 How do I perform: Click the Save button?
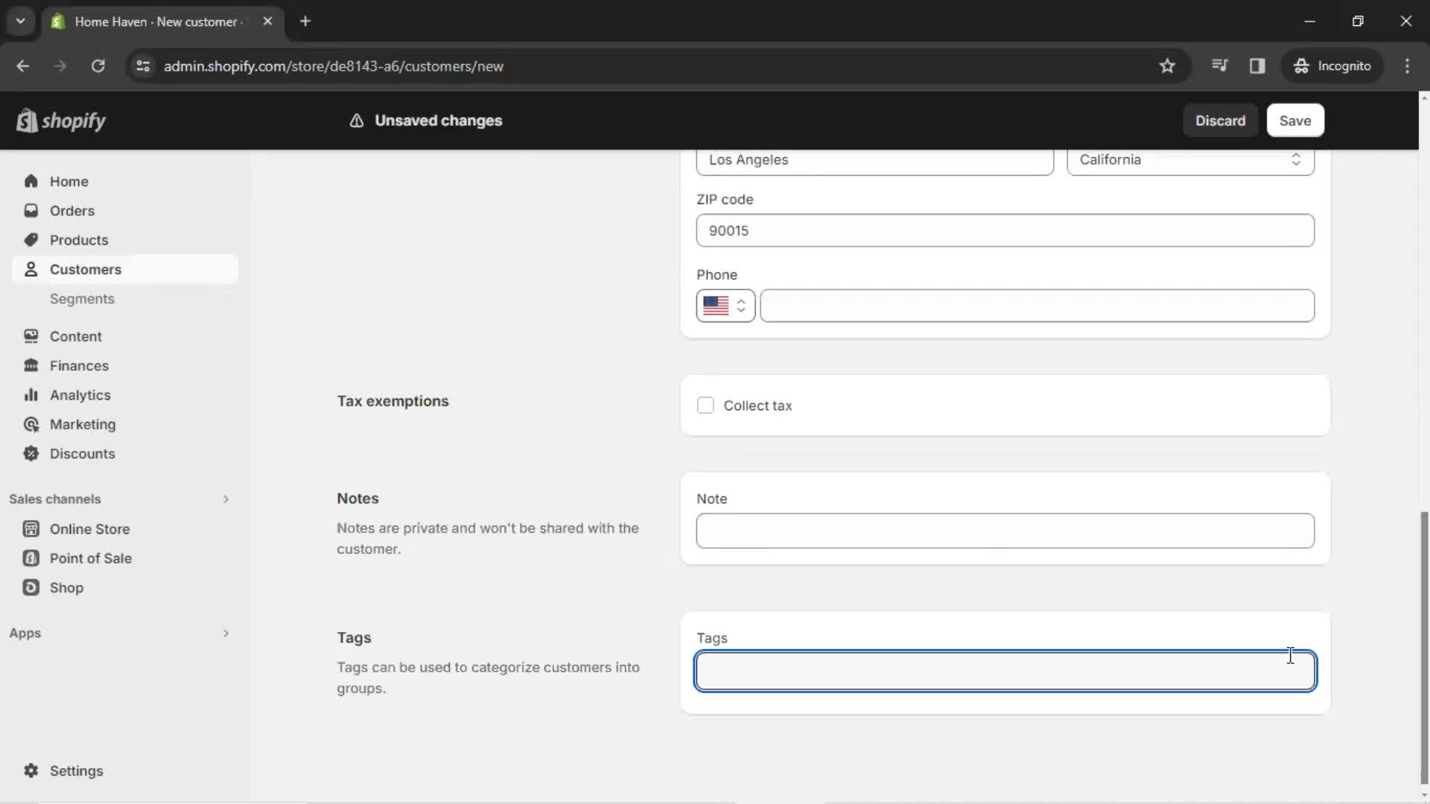click(1295, 120)
